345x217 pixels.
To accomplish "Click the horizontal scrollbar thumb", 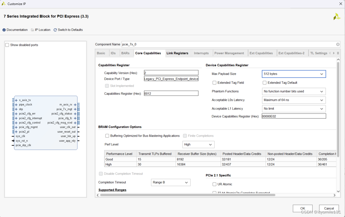I will coord(188,195).
